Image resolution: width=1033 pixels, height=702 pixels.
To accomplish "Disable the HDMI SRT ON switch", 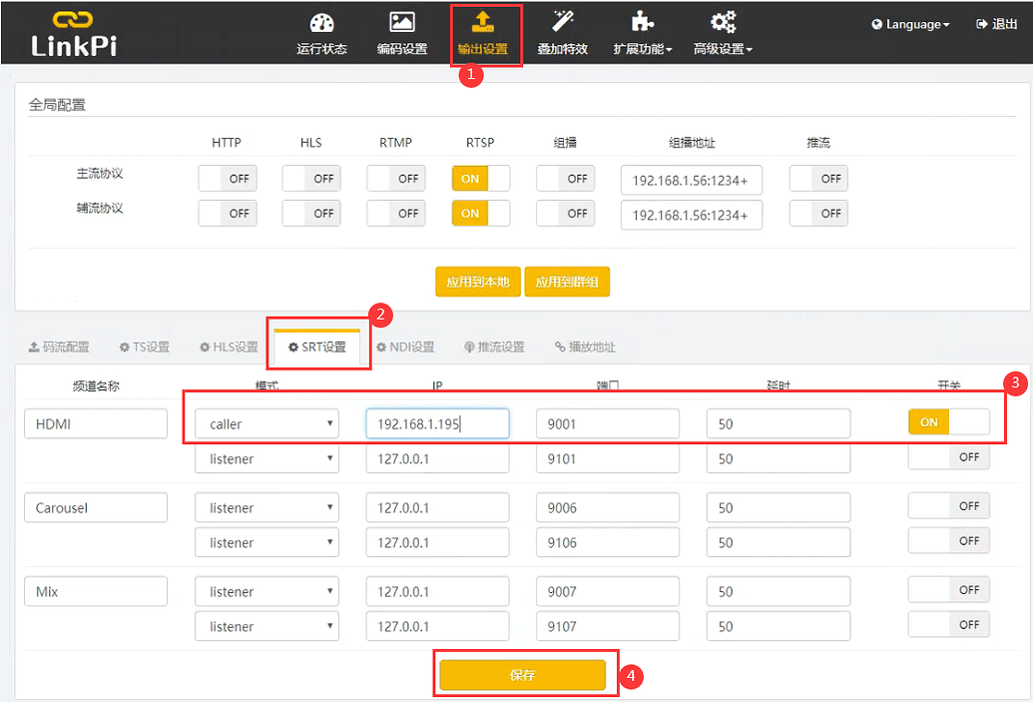I will pyautogui.click(x=948, y=422).
